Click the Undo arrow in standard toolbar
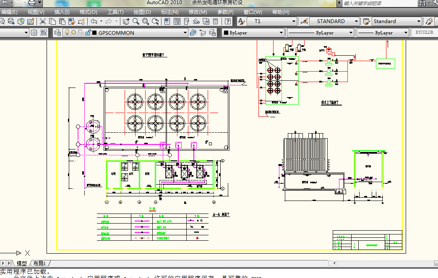Image resolution: width=438 pixels, height=278 pixels. (x=94, y=21)
